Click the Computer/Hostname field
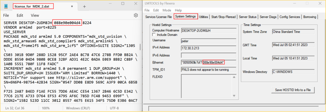This screenshot has width=326, height=112. point(208,30)
